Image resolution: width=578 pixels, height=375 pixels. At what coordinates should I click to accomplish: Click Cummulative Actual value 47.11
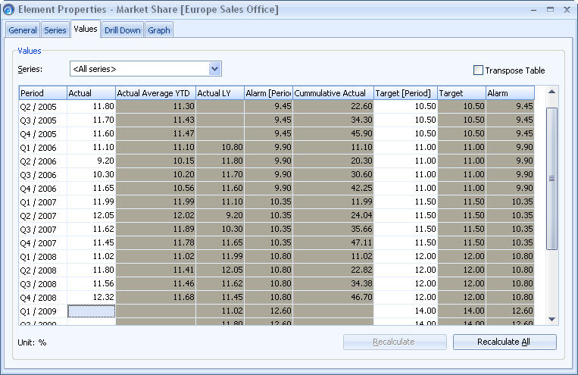[x=333, y=242]
